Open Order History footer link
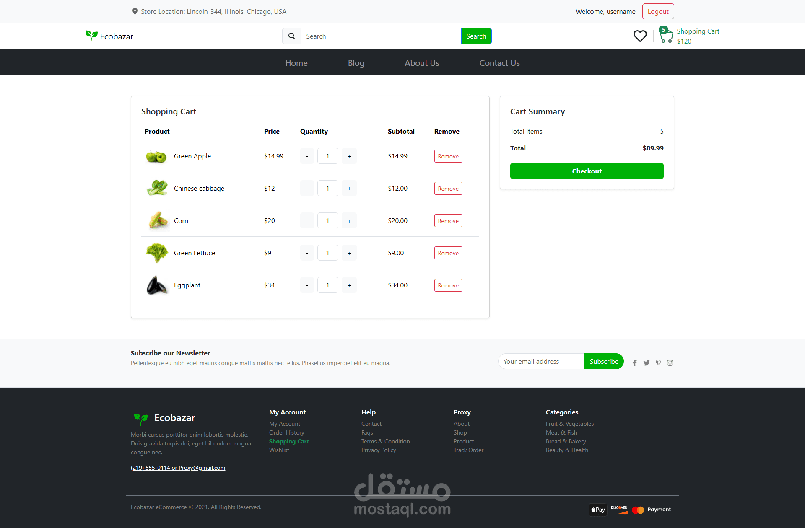Viewport: 805px width, 528px height. tap(287, 432)
